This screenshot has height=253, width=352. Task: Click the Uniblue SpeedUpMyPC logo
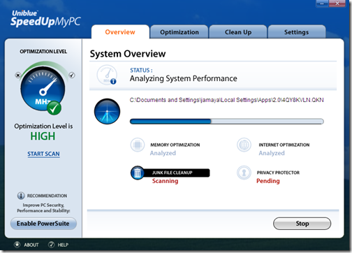tap(45, 19)
